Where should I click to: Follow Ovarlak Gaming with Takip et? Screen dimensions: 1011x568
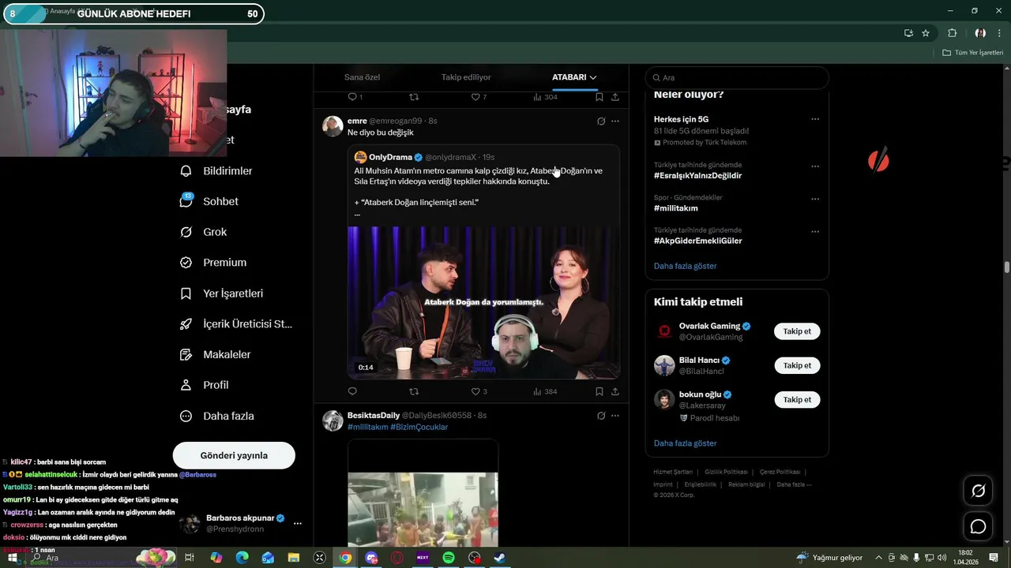[797, 331]
